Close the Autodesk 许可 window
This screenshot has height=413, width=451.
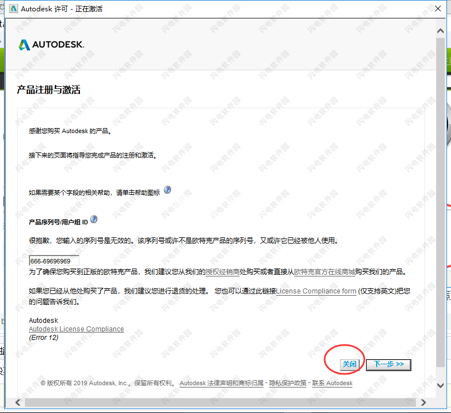438,8
